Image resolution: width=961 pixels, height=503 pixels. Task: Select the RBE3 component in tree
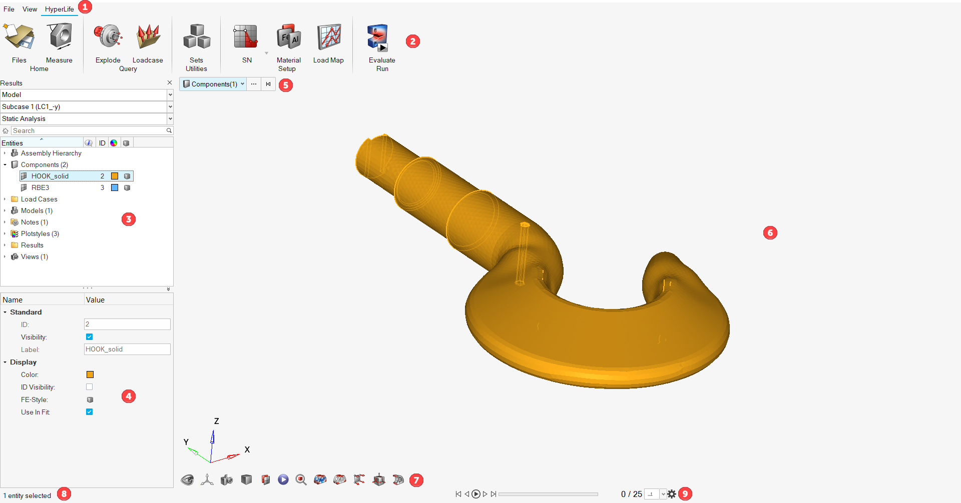40,188
